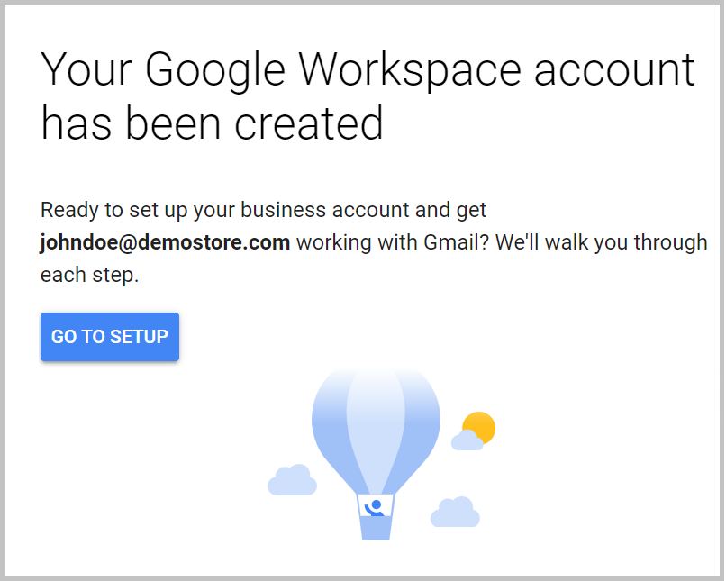Click the word Your in the heading
Viewport: 726px width, 581px height.
86,69
